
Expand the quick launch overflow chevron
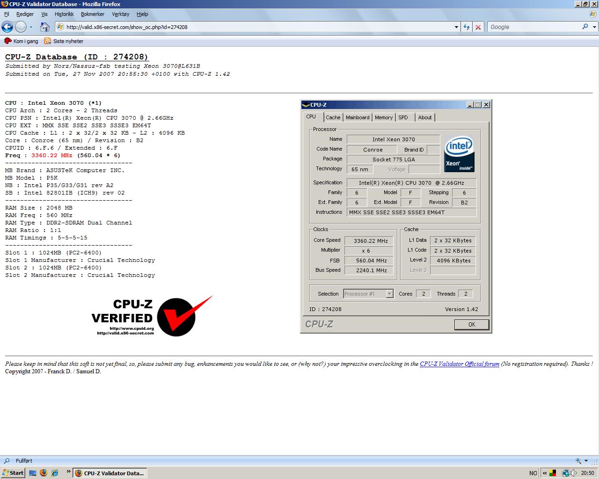pyautogui.click(x=68, y=472)
